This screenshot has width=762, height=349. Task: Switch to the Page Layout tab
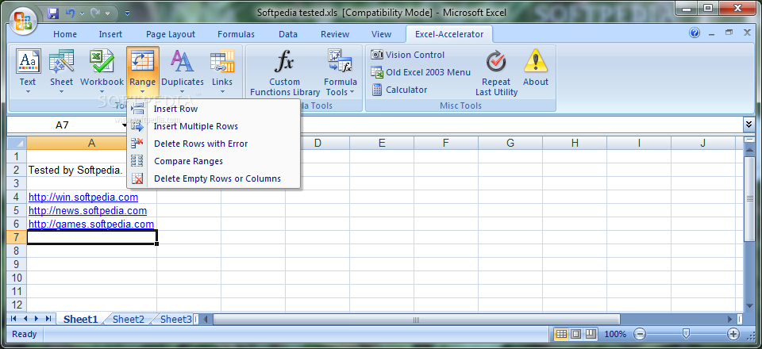point(171,34)
